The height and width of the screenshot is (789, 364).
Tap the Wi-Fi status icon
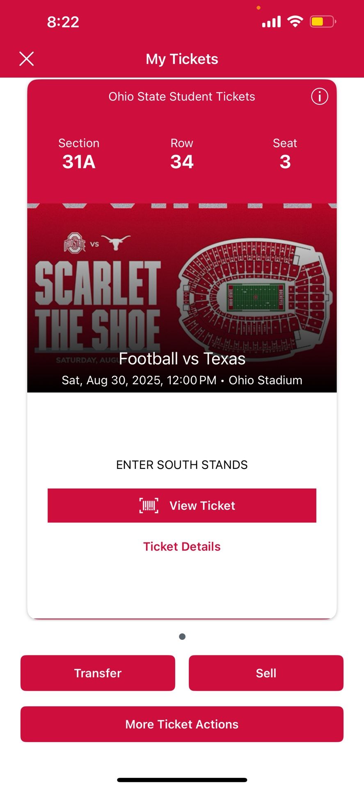click(x=295, y=21)
